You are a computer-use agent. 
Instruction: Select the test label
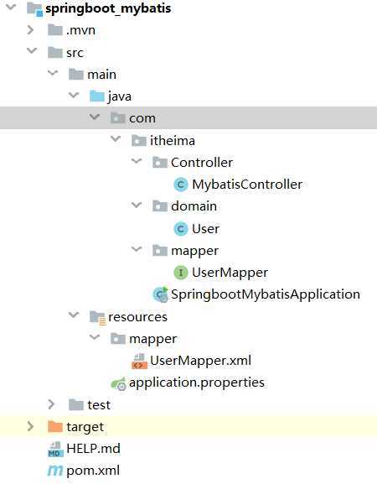click(x=99, y=405)
